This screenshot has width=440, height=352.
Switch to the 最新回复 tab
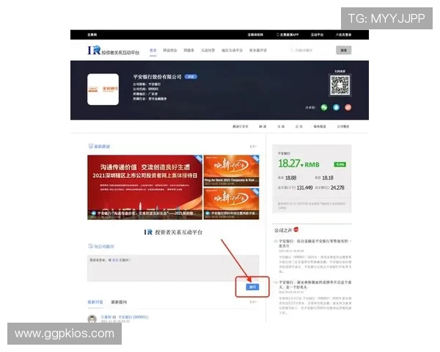(x=95, y=302)
